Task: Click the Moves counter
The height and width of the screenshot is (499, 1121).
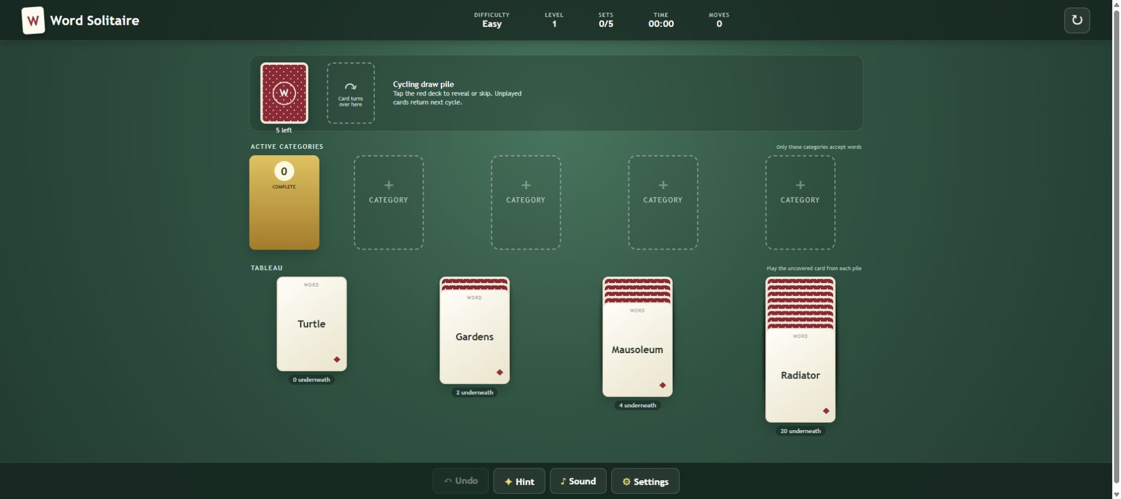Action: (719, 21)
